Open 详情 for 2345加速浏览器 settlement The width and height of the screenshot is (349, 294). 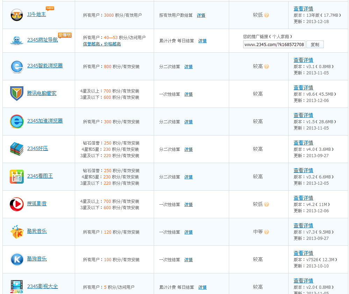189,122
